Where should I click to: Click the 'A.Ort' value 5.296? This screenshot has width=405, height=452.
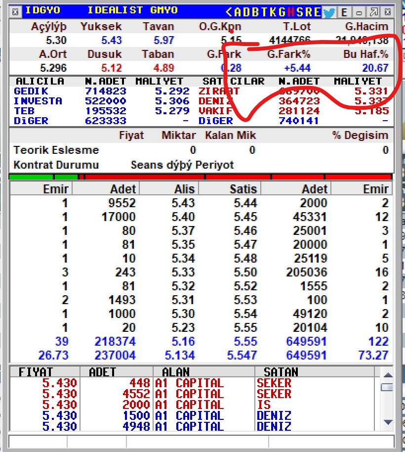(53, 68)
